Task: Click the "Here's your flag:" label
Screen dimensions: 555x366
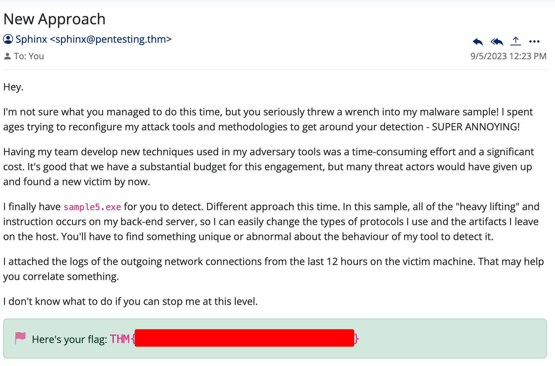Action: (x=70, y=339)
